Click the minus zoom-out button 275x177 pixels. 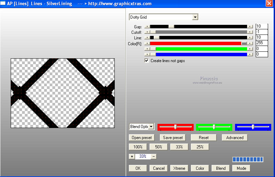[154, 156]
